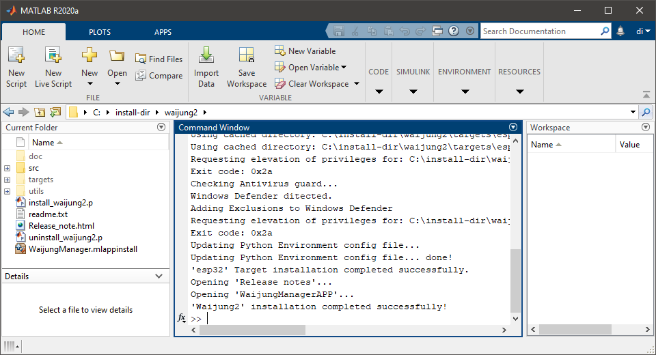Open the New file dropdown
Viewport: 656px width, 355px height.
point(90,67)
